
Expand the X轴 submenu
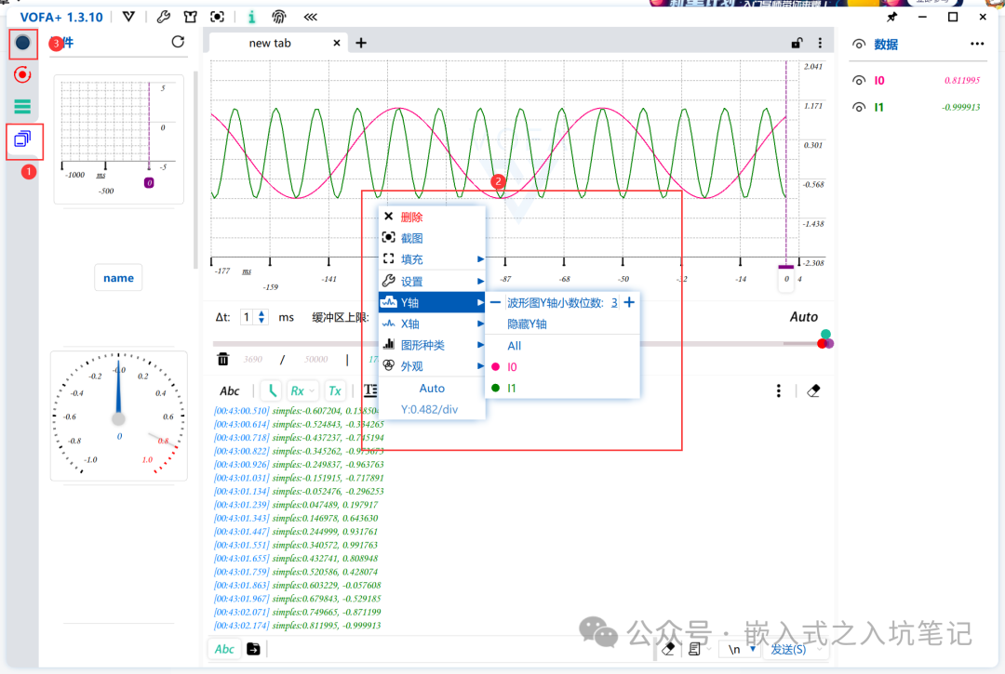tap(433, 324)
